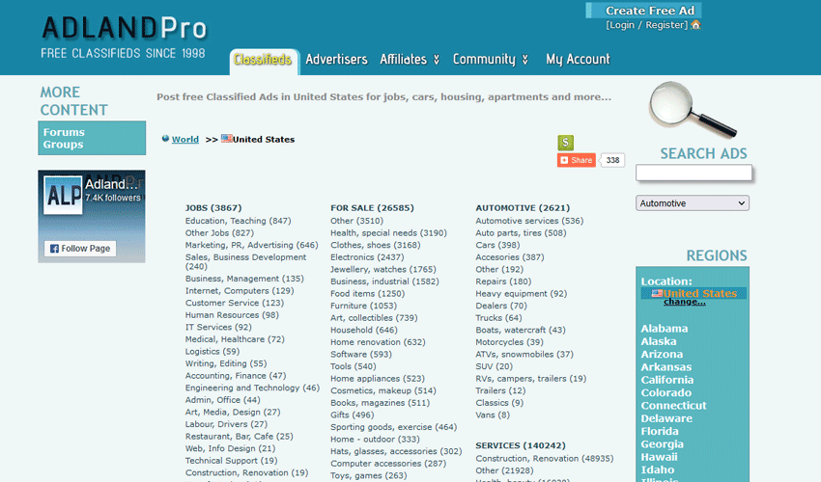Viewport: 821px width, 482px height.
Task: Open the World breadcrumb link
Action: 185,139
